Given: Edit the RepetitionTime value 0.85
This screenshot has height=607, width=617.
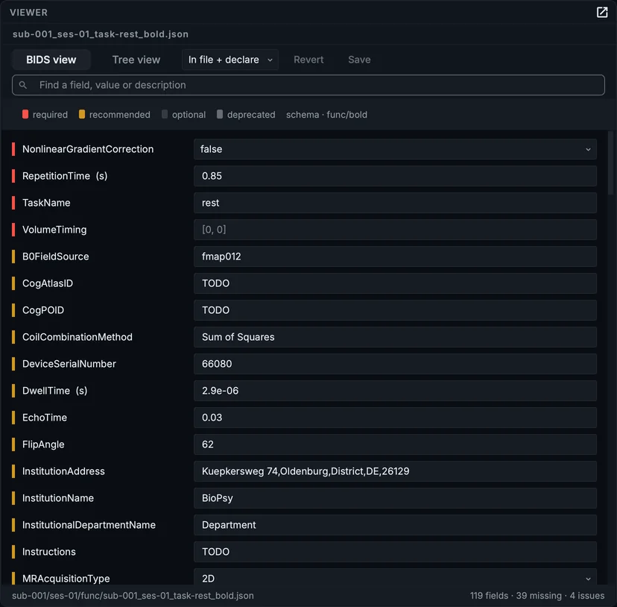Looking at the screenshot, I should [395, 176].
